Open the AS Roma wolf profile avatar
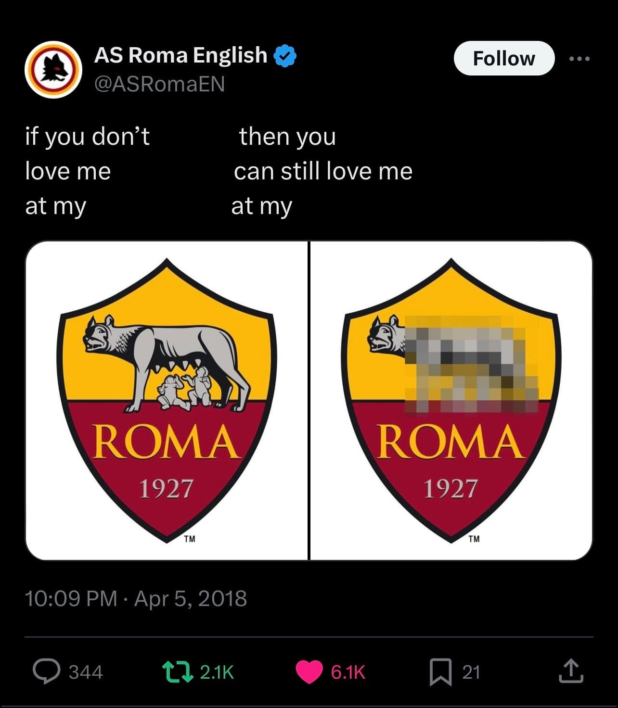 point(53,69)
